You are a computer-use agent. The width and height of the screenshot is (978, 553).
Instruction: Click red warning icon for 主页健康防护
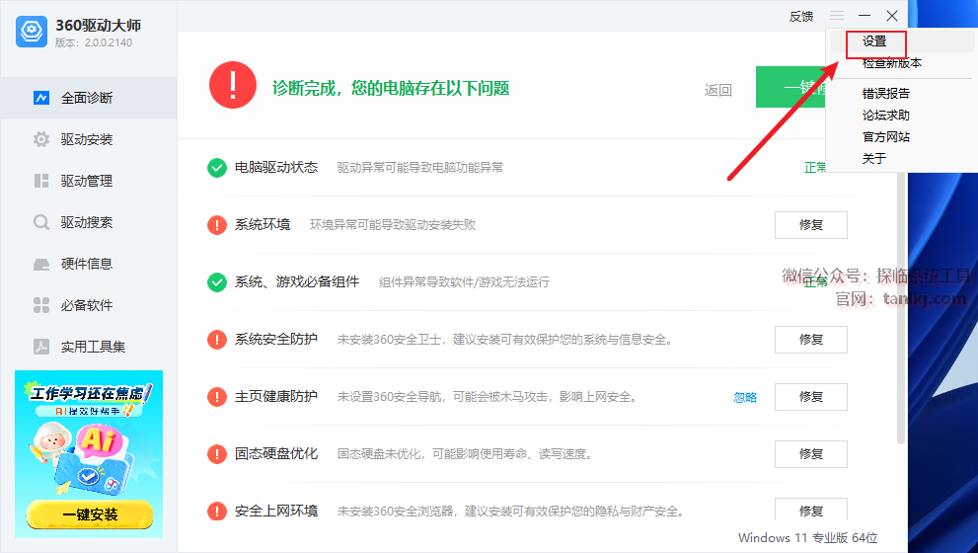[217, 396]
